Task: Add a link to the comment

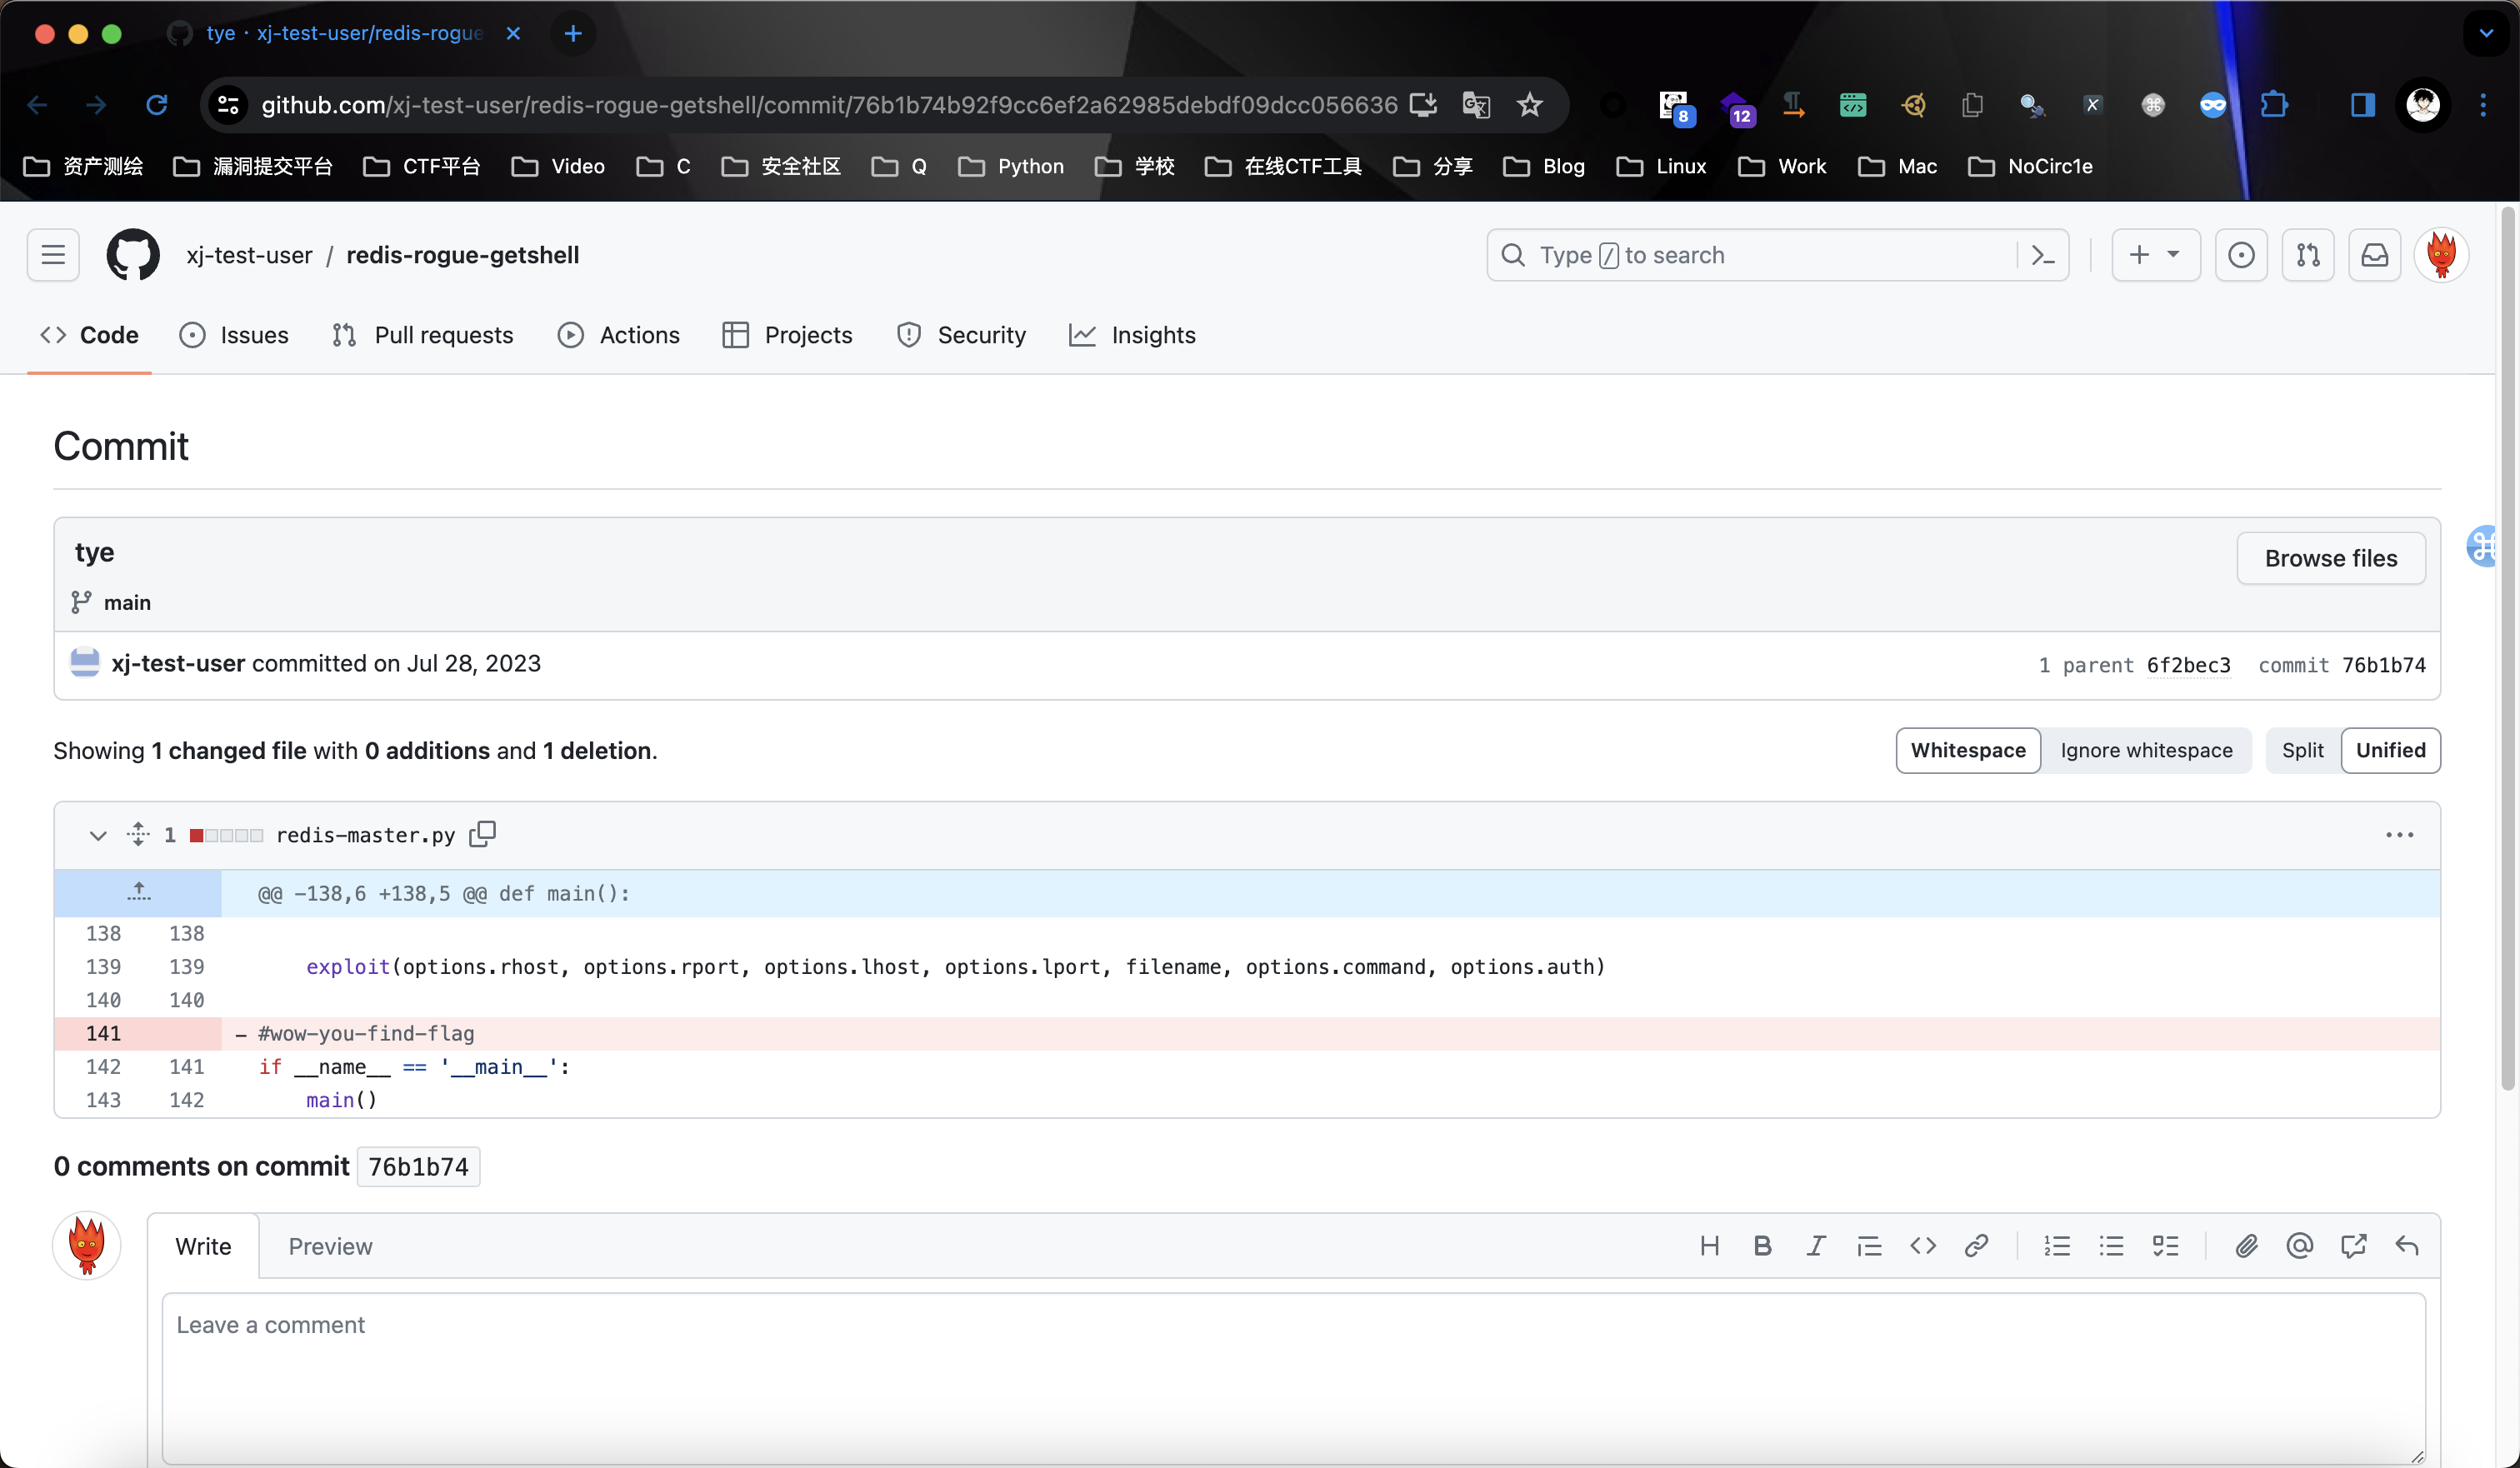Action: (1976, 1246)
